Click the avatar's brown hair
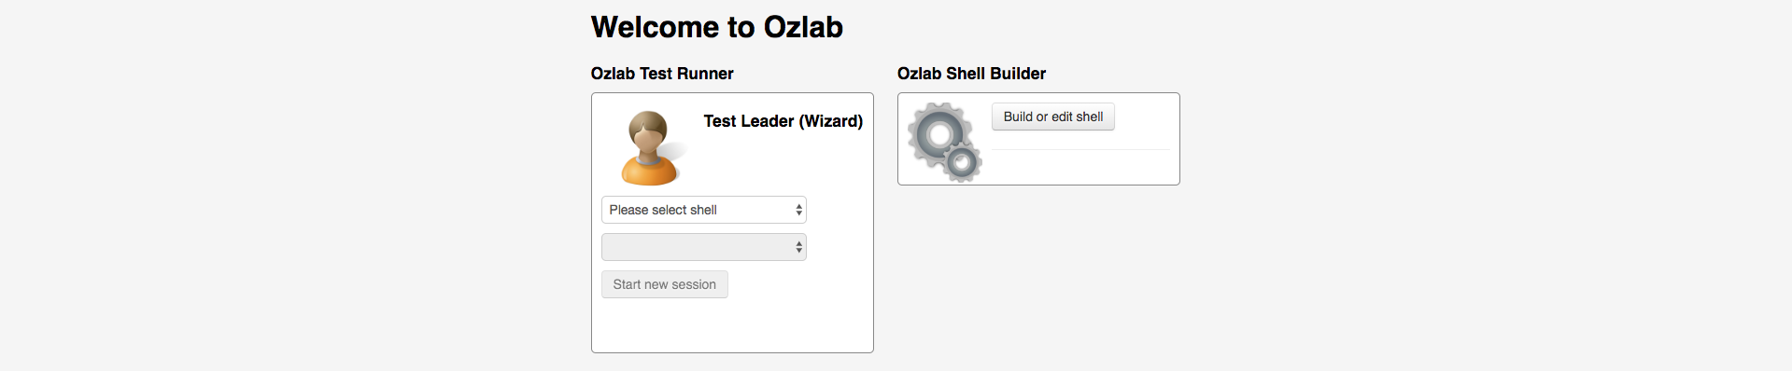Screen dimensions: 1792x371 click(x=648, y=120)
